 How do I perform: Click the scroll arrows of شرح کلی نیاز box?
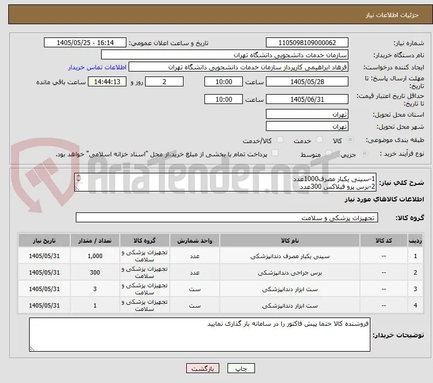(79, 178)
